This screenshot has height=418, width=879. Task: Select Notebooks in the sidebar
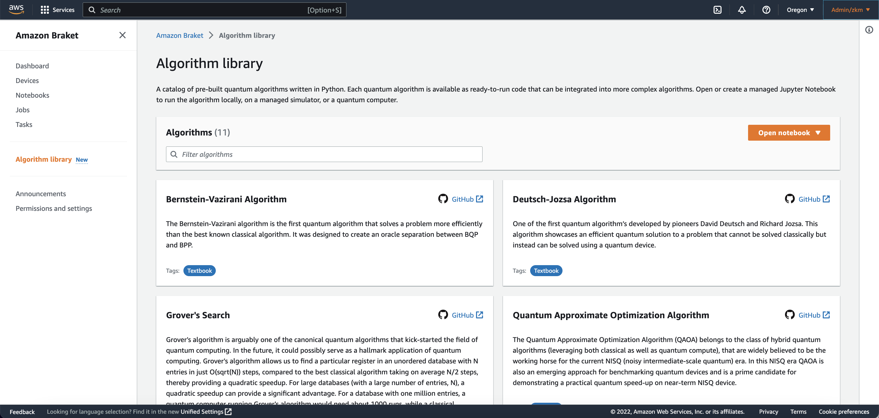click(32, 95)
